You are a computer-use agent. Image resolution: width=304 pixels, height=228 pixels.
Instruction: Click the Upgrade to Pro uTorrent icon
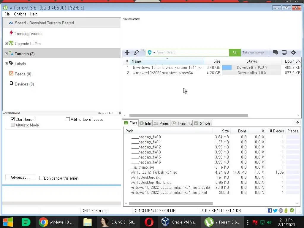coord(11,43)
